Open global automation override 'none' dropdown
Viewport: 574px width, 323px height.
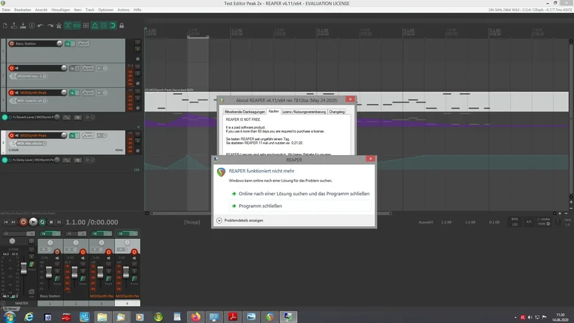tap(544, 224)
